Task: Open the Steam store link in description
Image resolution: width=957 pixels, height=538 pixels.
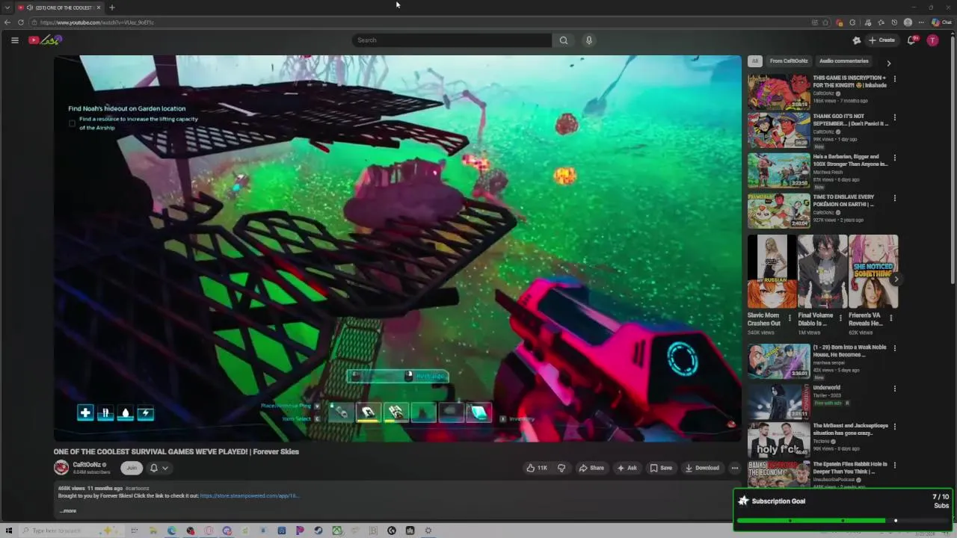Action: [249, 495]
